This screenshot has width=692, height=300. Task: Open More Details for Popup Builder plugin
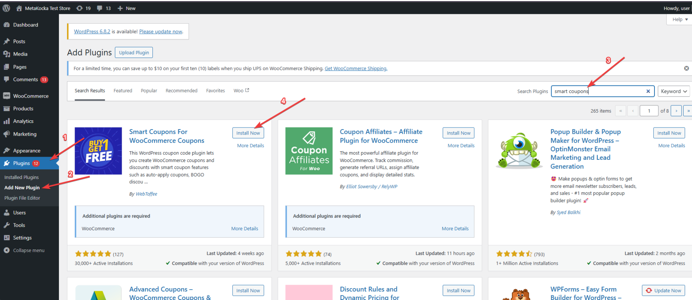click(672, 146)
